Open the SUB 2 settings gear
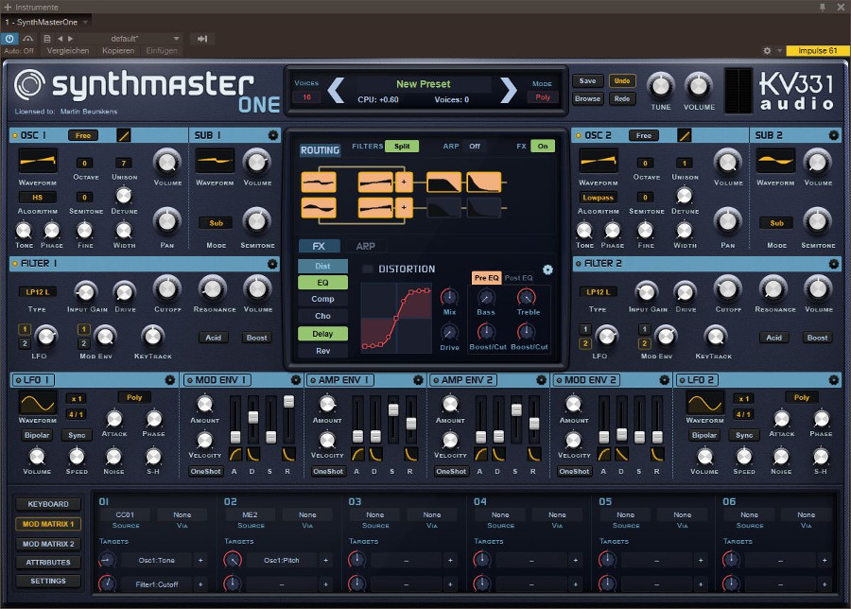This screenshot has height=609, width=851. pos(834,135)
